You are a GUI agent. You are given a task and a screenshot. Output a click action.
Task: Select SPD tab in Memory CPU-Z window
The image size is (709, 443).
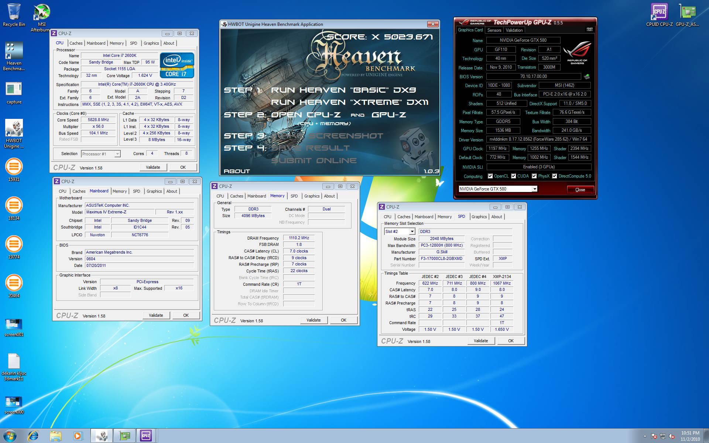(294, 196)
